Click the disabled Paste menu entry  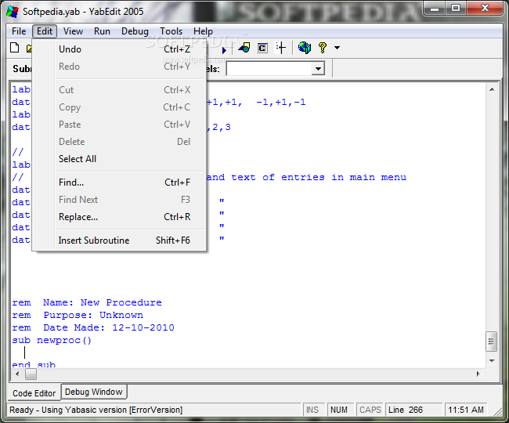click(120, 125)
